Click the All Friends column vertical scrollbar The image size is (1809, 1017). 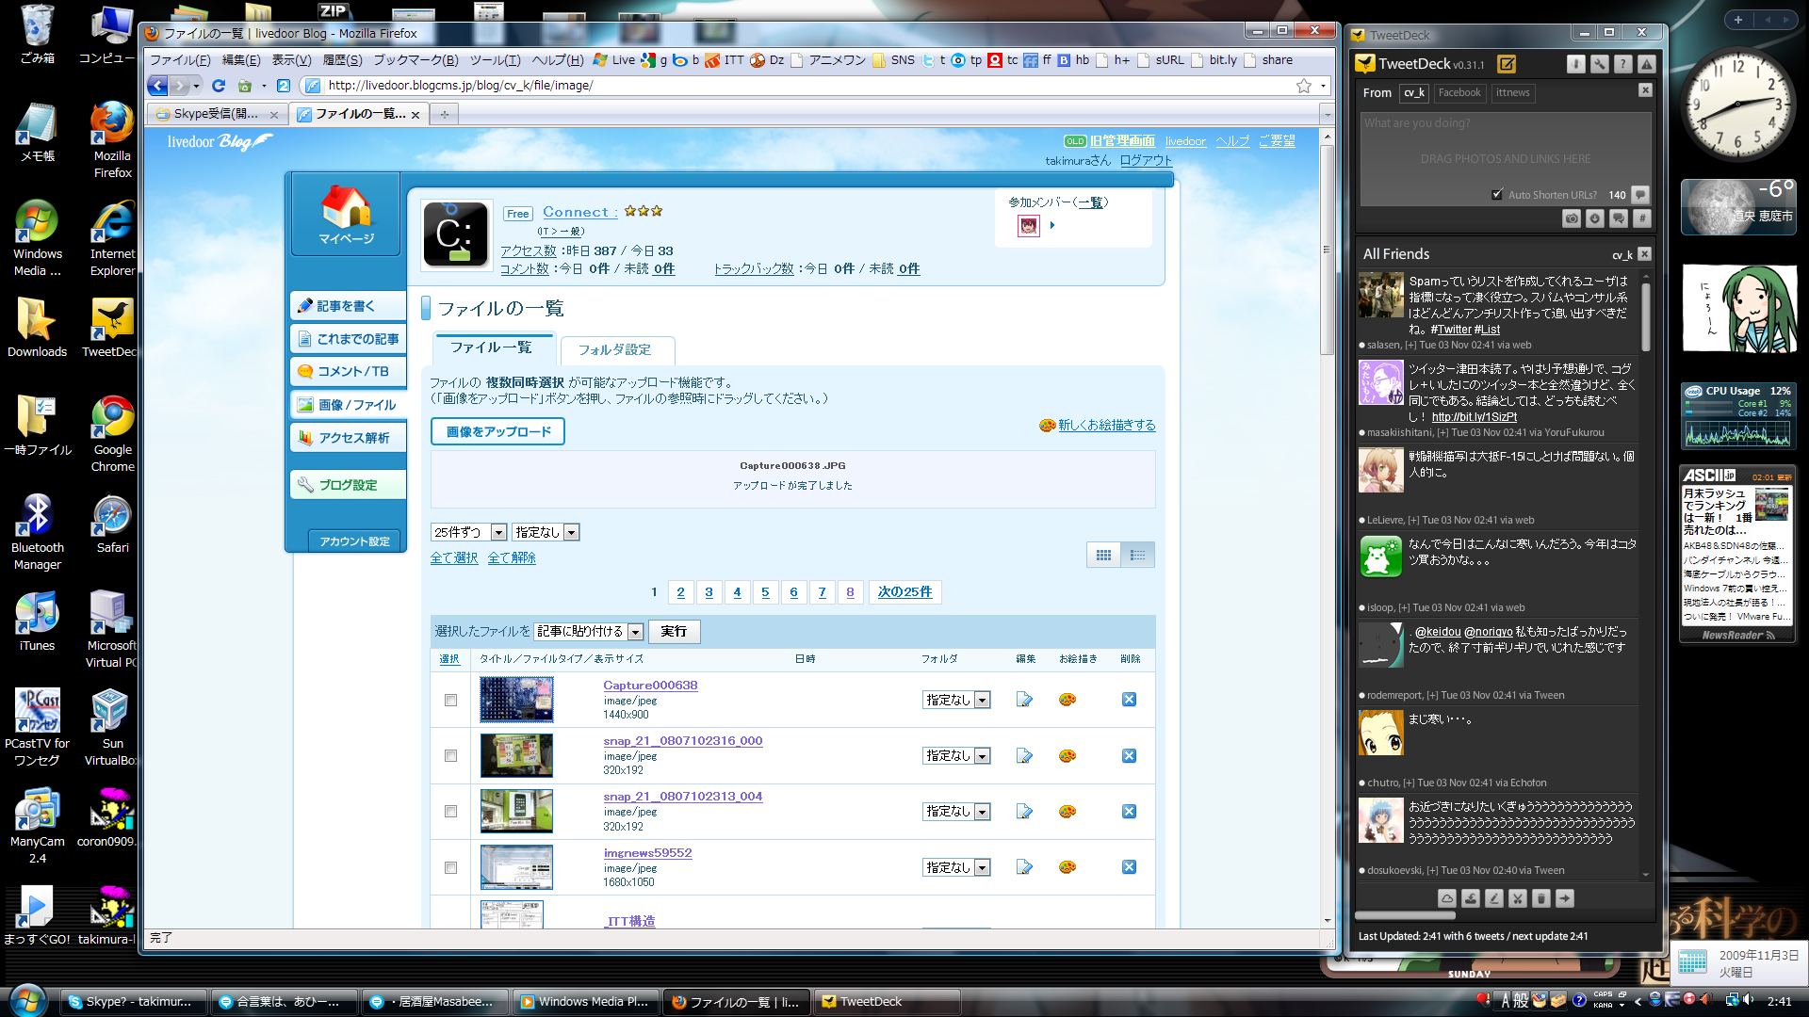[1646, 316]
